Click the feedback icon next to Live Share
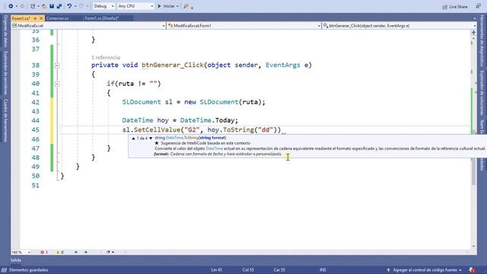Viewport: 487px width, 274px height. [478, 6]
